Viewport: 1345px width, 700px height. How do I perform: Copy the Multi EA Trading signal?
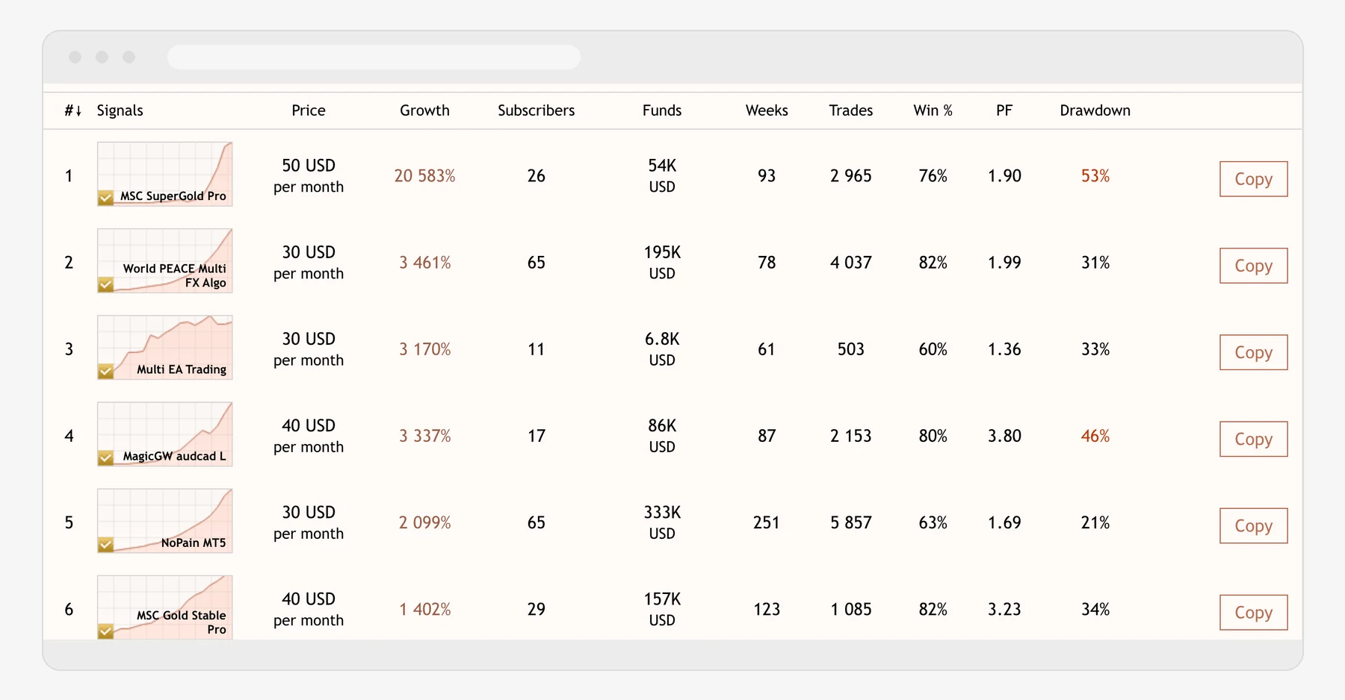(1253, 352)
